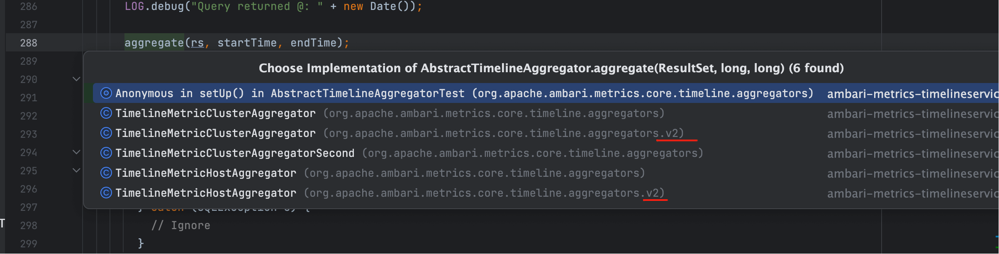Click the new keyword before Date()

point(353,6)
